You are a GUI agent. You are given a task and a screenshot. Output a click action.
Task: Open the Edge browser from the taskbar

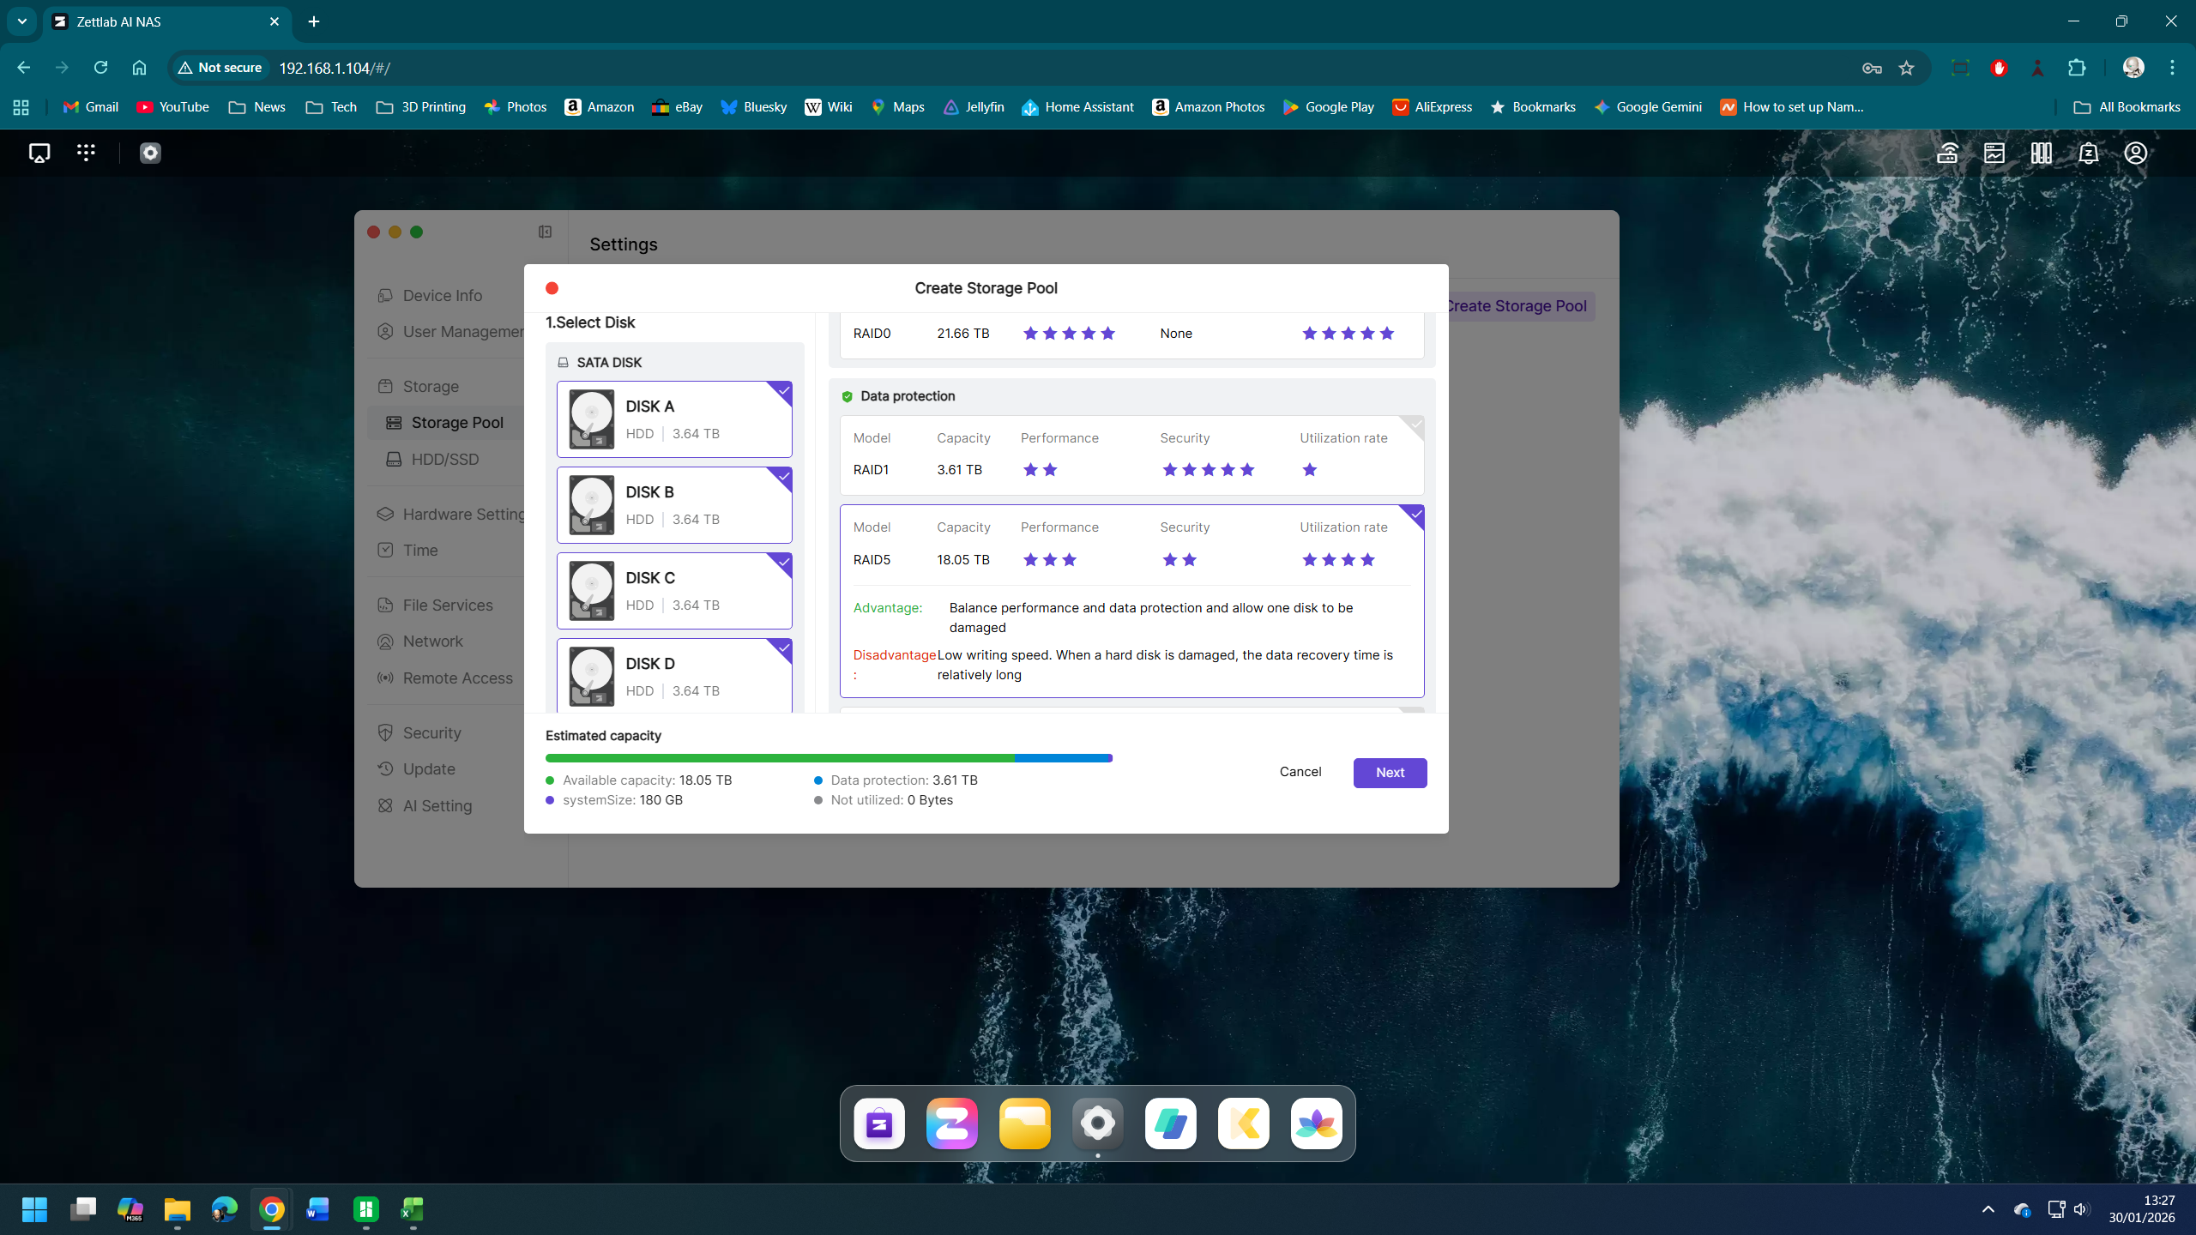(224, 1210)
